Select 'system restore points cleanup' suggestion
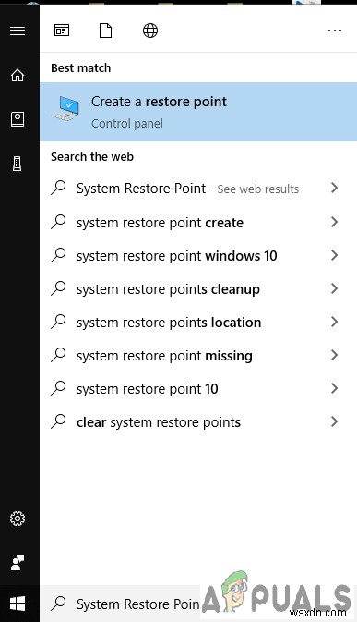Image resolution: width=357 pixels, height=622 pixels. [198, 288]
